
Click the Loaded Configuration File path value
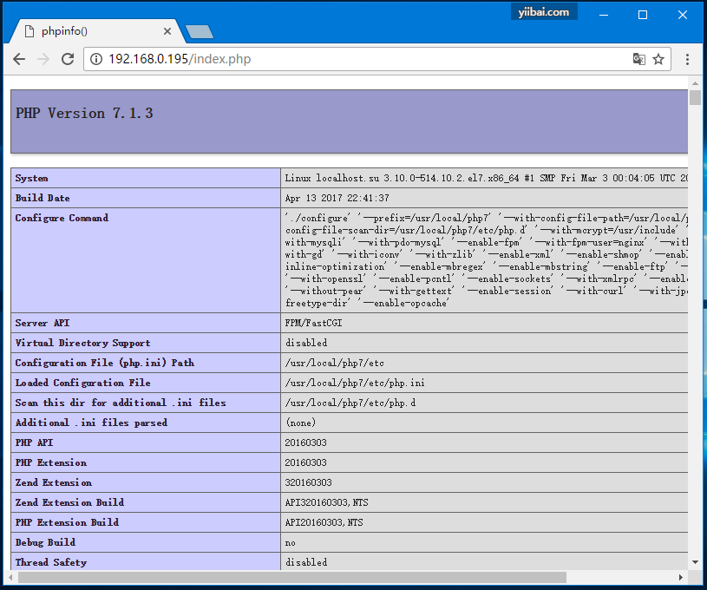(x=344, y=383)
